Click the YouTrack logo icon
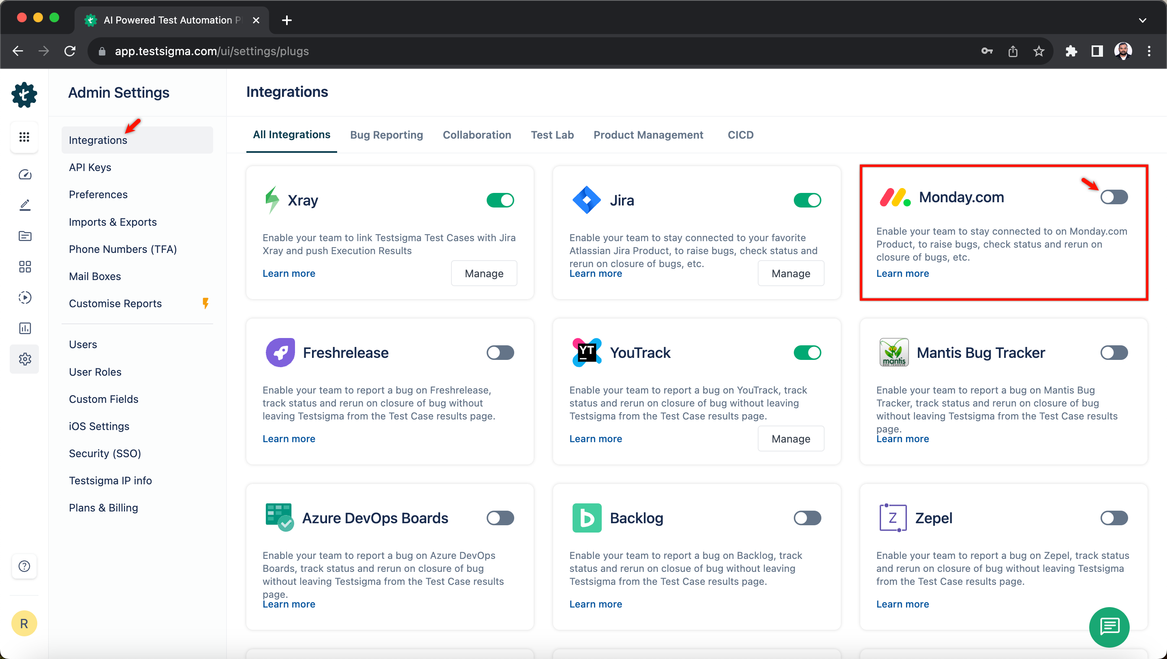Screen dimensions: 1167x659 click(587, 352)
